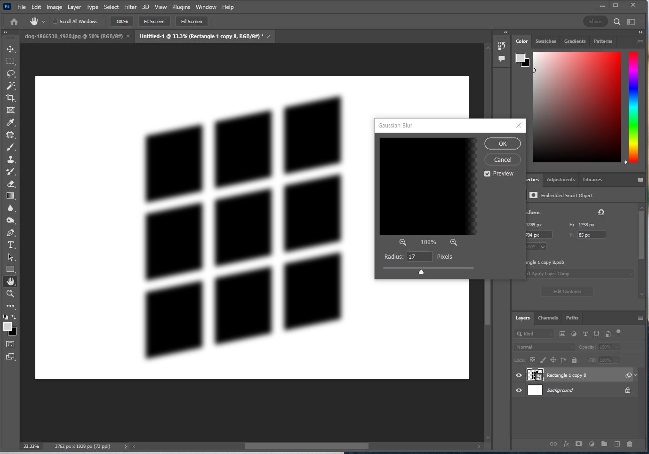
Task: Open the layer blending mode dropdown
Action: tap(544, 347)
